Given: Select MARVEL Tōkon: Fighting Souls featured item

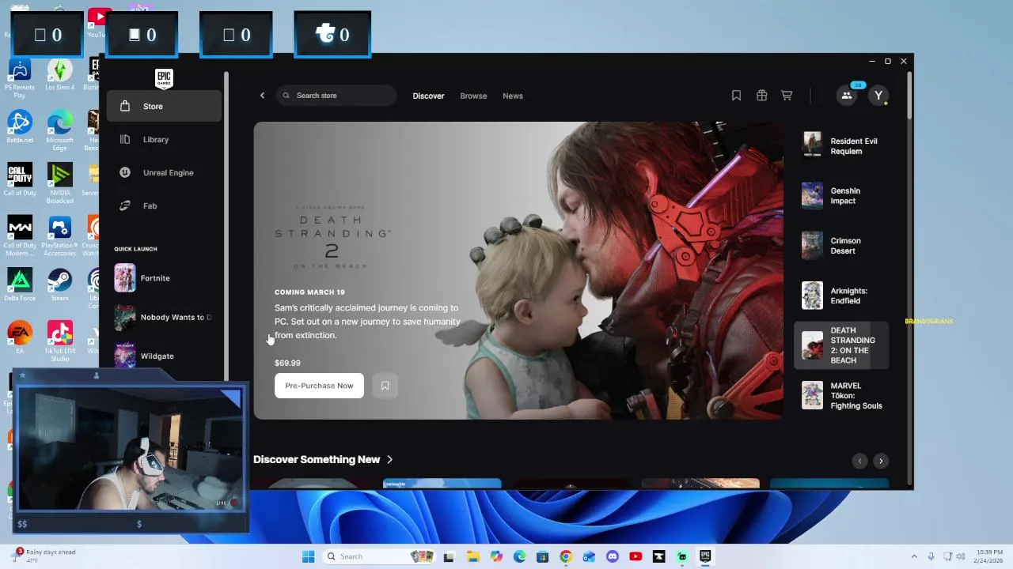Looking at the screenshot, I should tap(841, 396).
